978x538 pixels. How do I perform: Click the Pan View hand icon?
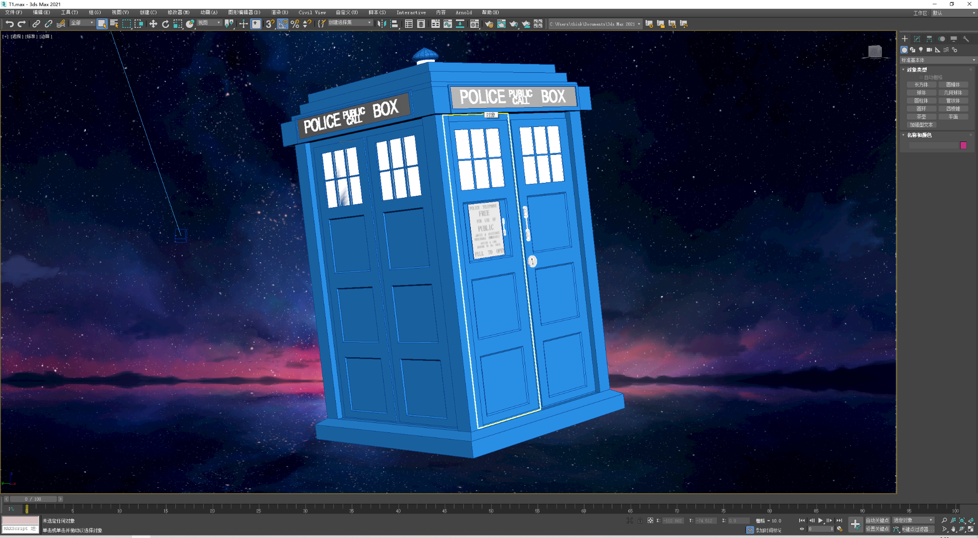(953, 529)
